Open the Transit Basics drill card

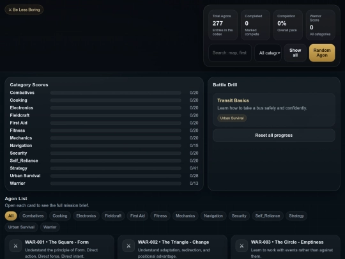(273, 109)
